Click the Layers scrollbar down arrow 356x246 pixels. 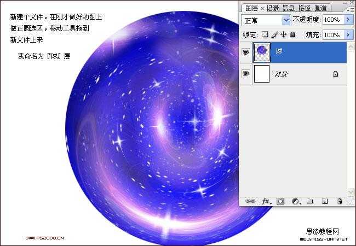351,192
